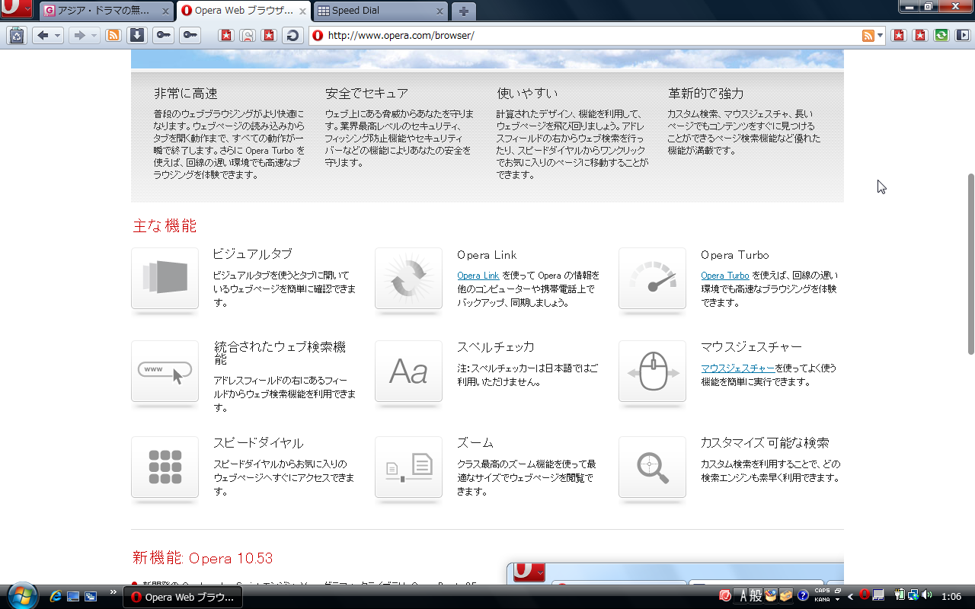The image size is (975, 609).
Task: Toggle CAPS lock in the language bar
Action: click(x=822, y=591)
